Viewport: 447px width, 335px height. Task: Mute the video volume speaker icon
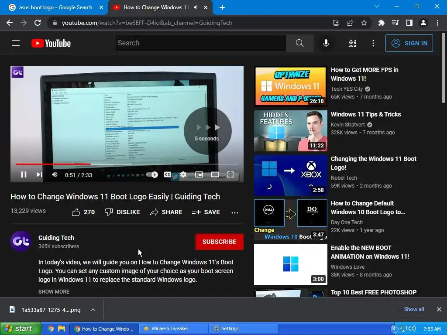coord(55,174)
